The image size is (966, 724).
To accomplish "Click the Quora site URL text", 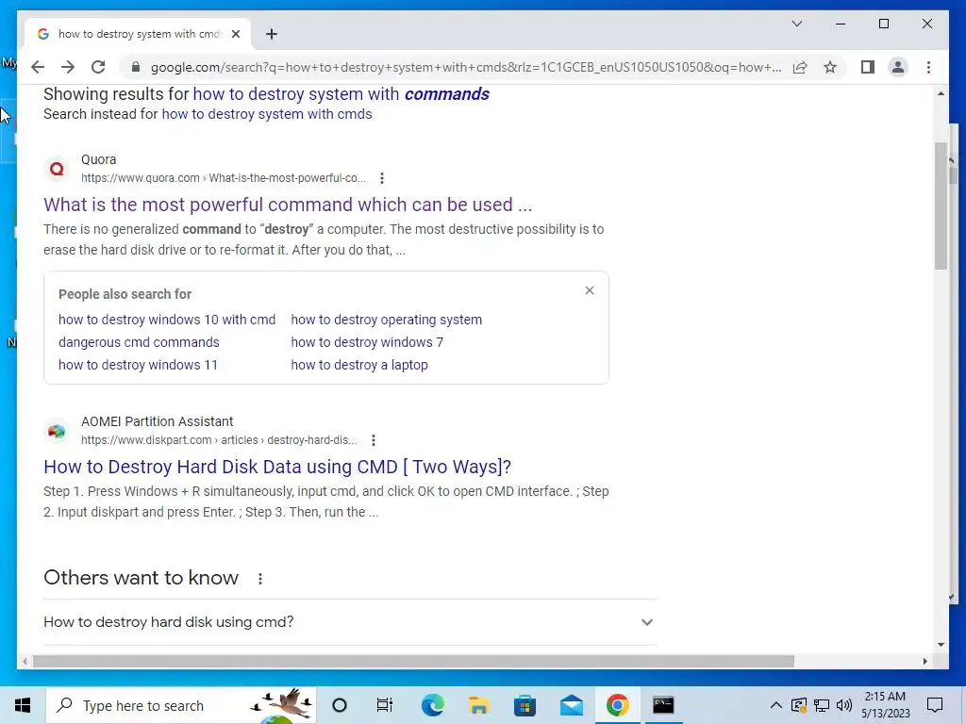I will 224,178.
